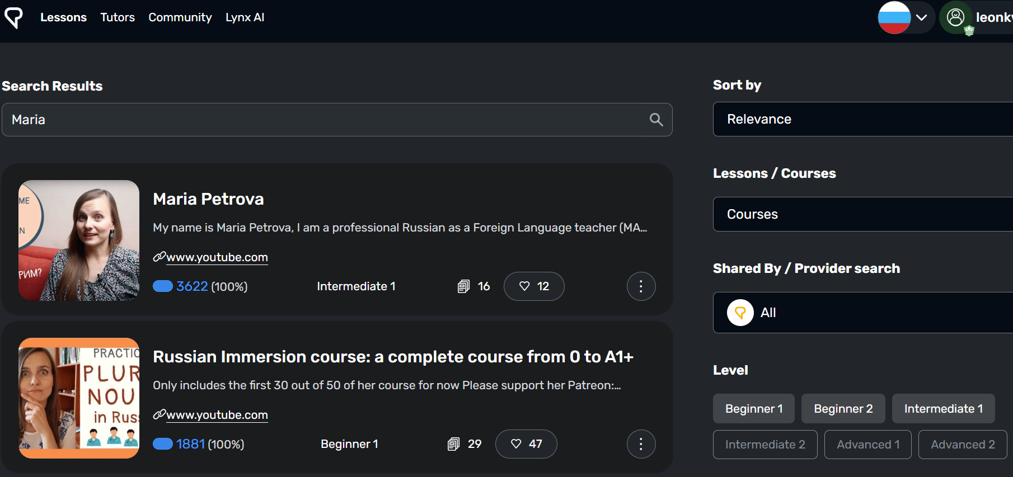Like the Russian Immersion course
Viewport: 1013px width, 477px height.
(526, 444)
